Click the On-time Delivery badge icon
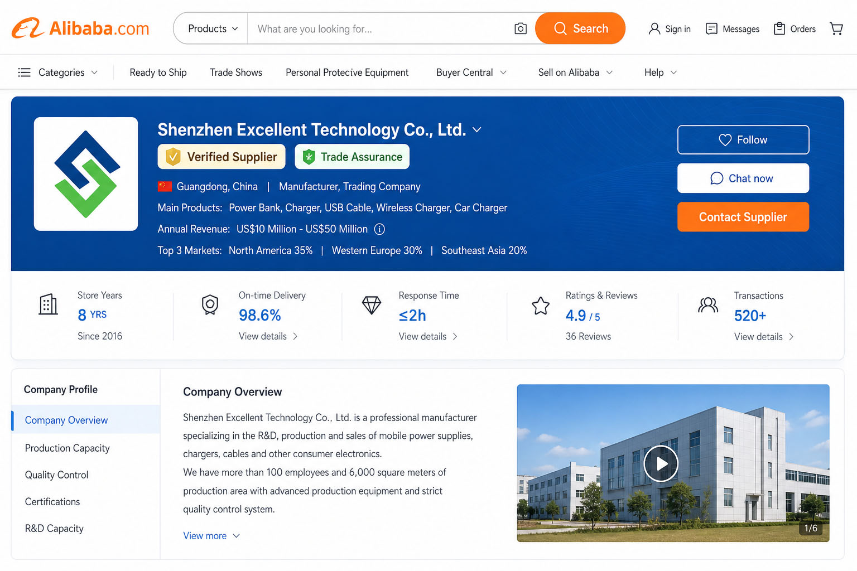 (210, 304)
